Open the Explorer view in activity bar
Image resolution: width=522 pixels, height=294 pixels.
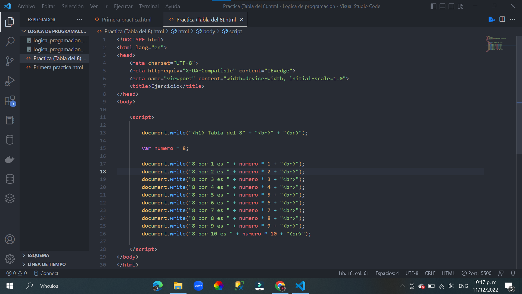click(x=10, y=22)
